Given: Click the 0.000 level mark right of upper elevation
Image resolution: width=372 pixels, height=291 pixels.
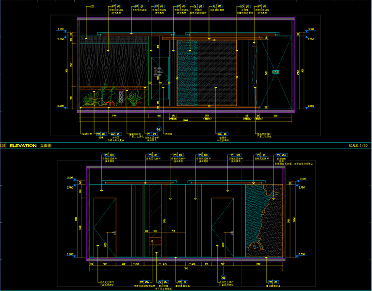Looking at the screenshot, I should 311,106.
